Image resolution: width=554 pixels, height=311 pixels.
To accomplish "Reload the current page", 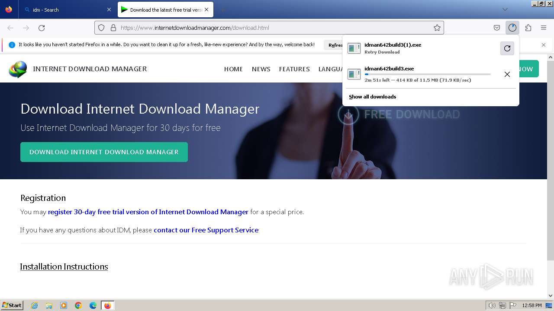I will pos(42,28).
